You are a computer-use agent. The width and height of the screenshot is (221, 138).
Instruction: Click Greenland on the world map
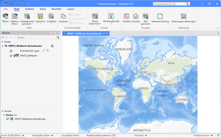tap(124, 49)
